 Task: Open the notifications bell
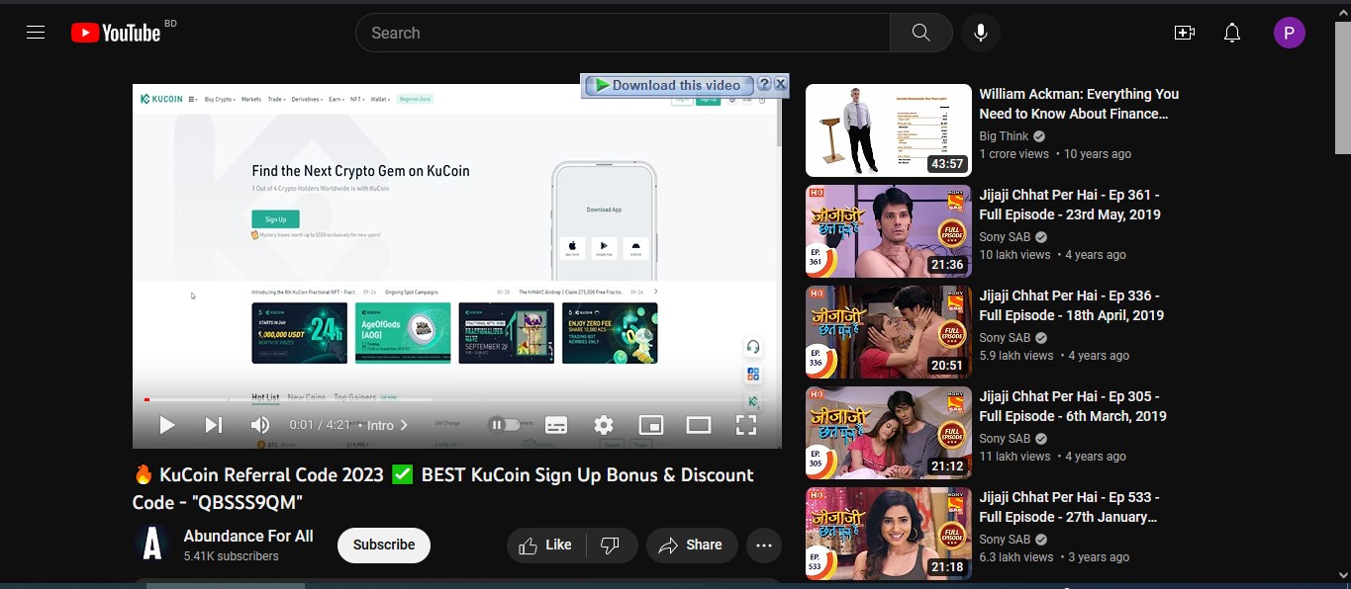tap(1232, 33)
